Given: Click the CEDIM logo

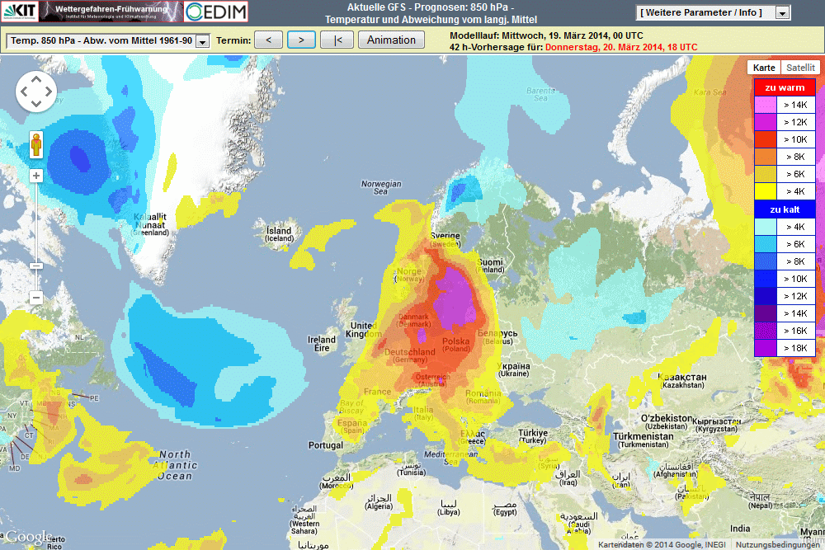Looking at the screenshot, I should [215, 11].
